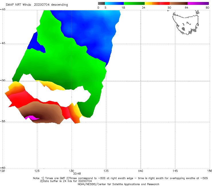Click the 'Times are GMT' note line
The width and height of the screenshot is (212, 186).
coord(120,178)
